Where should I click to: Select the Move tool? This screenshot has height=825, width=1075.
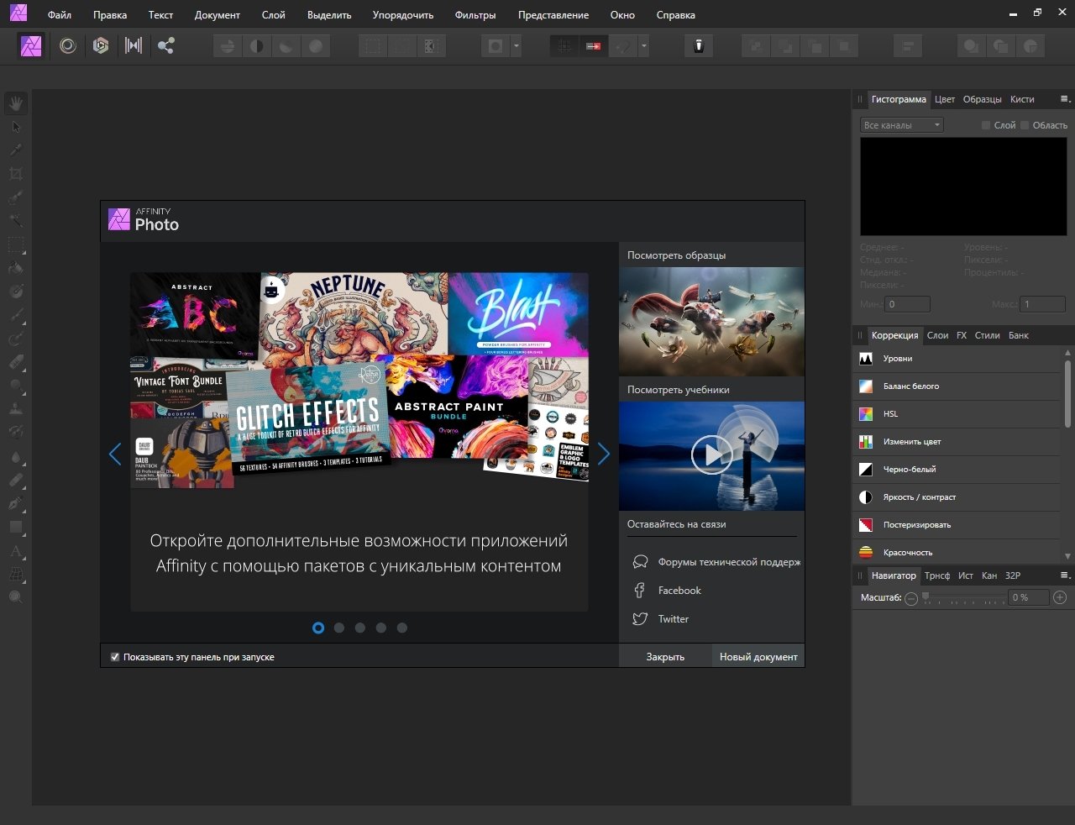coord(16,127)
